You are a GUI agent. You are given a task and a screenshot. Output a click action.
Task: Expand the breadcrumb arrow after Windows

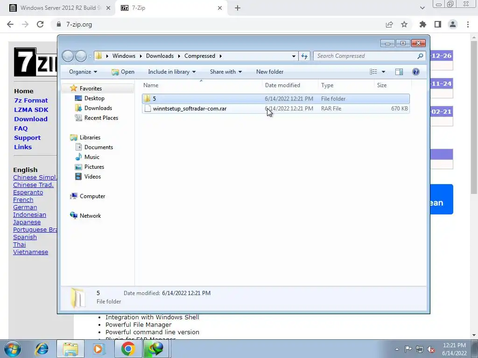click(x=141, y=56)
